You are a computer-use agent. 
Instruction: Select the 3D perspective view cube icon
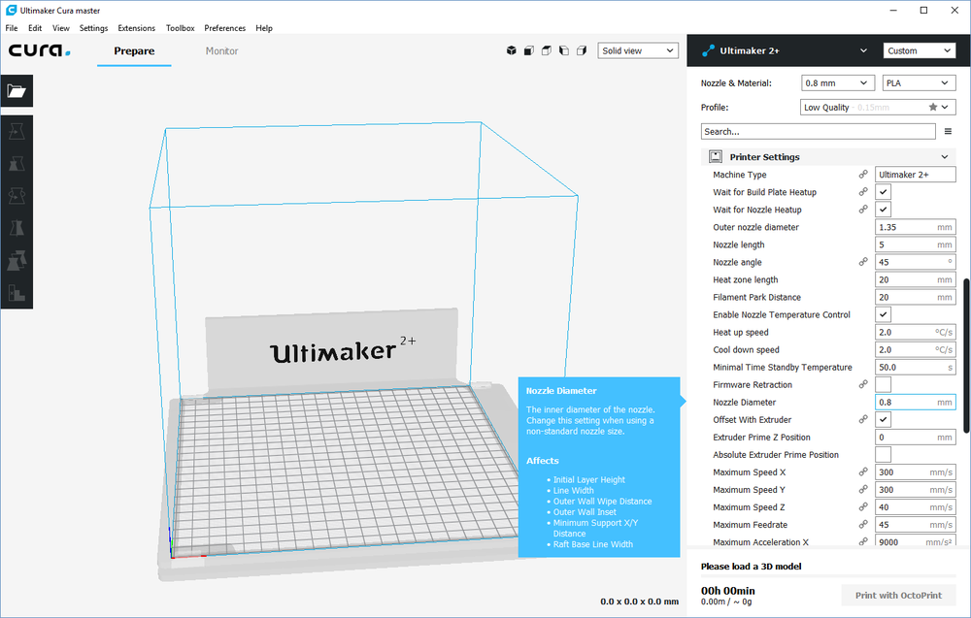511,50
